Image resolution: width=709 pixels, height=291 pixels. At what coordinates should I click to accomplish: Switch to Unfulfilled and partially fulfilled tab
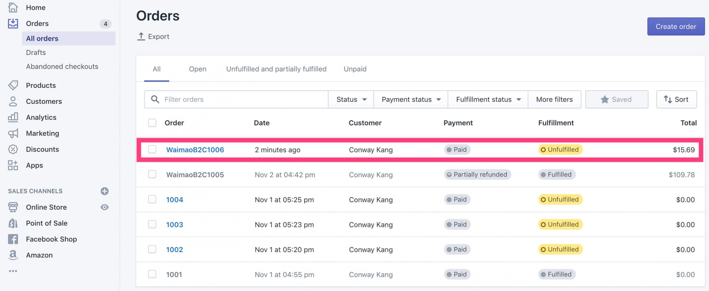276,69
